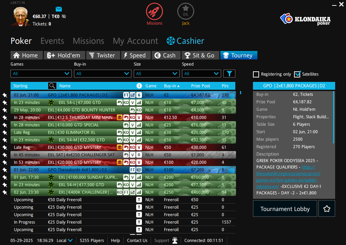346x245 pixels.
Task: Select EXL €20,000 GTD MYSTERY row
Action: [x=123, y=162]
